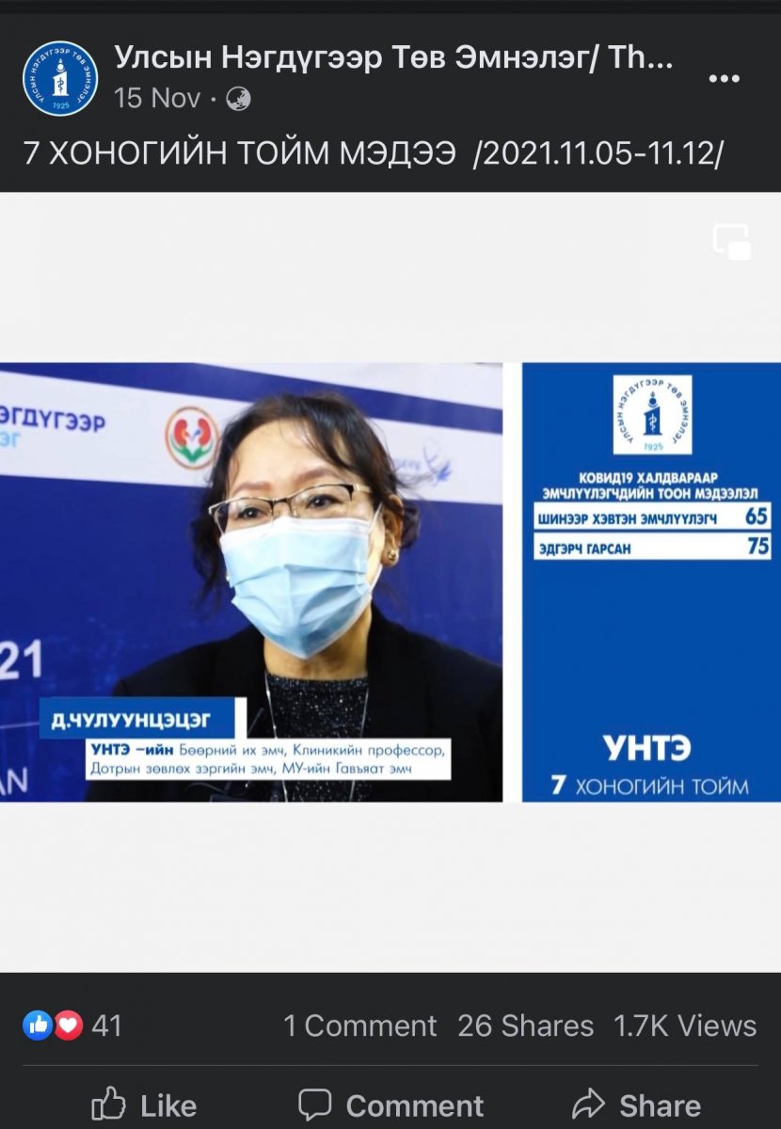Tap the ЭДГЭРЧ ГАРСАН 75 statistic row

[x=652, y=547]
